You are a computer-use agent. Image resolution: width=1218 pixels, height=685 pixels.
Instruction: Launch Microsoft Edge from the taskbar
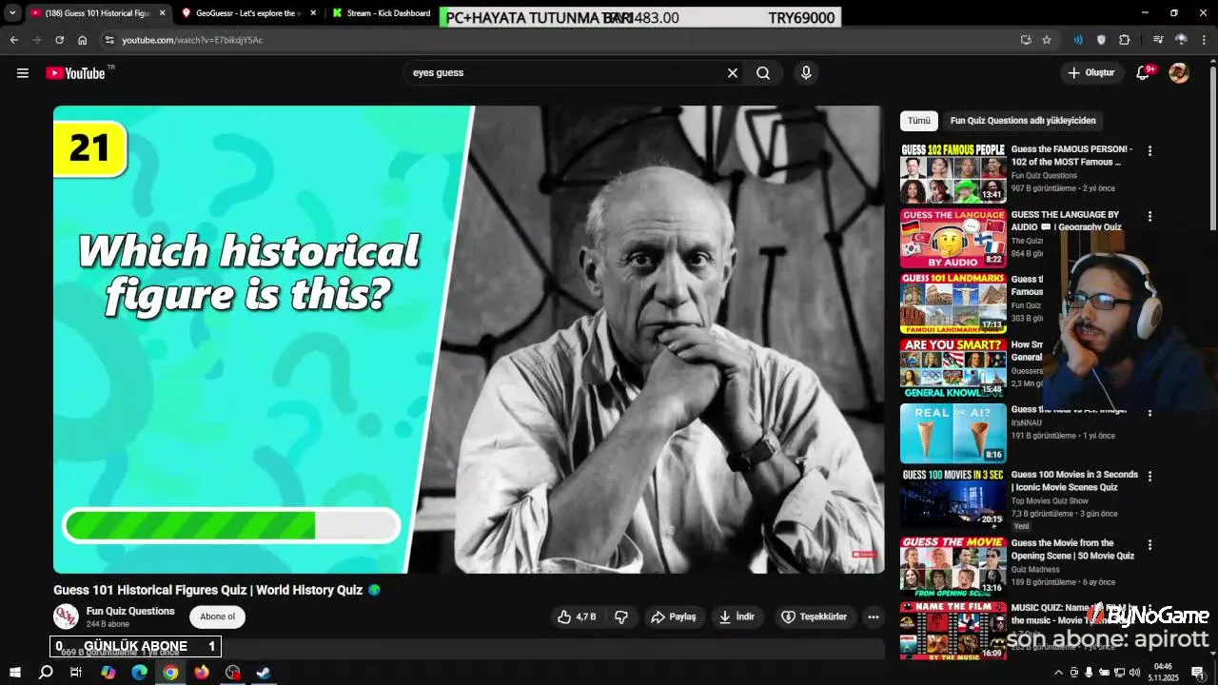[x=139, y=673]
